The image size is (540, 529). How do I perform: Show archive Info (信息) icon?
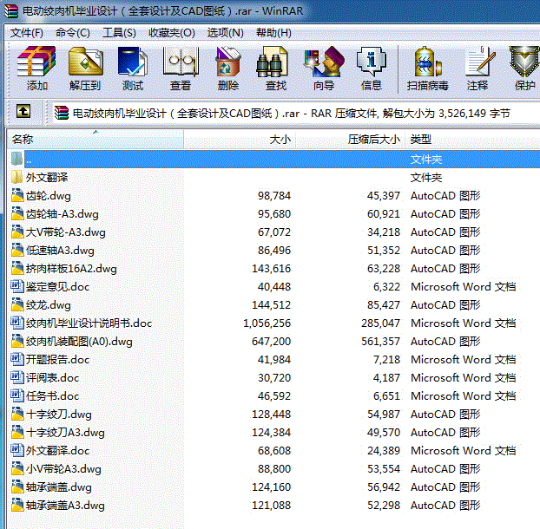click(x=372, y=62)
